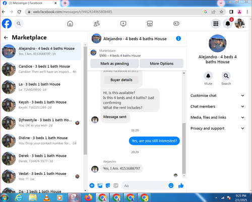This screenshot has width=252, height=202.
Task: Open La 3 beds 1 bath conversation
Action: tap(41, 87)
